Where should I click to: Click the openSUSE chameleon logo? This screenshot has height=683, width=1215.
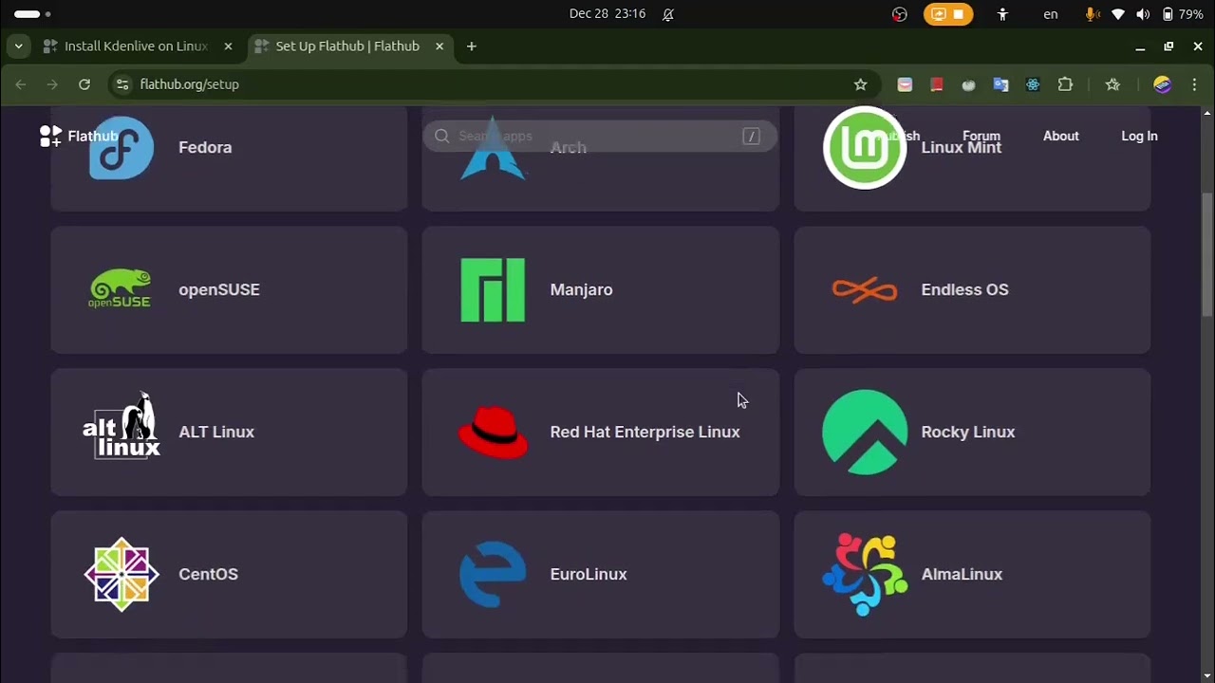[120, 289]
